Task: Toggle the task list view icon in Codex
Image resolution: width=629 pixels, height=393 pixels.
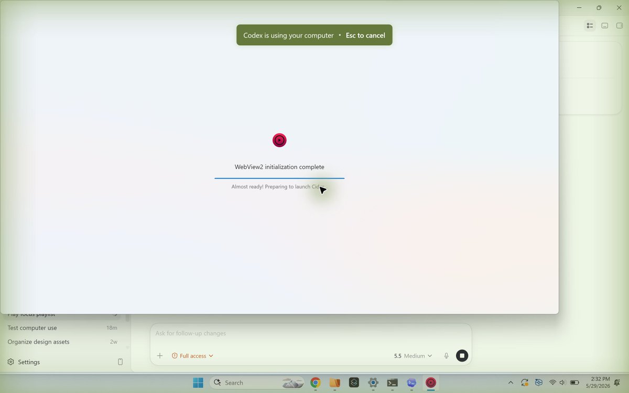Action: 590,25
